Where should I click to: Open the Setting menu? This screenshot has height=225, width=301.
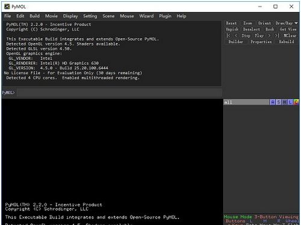[x=90, y=16]
